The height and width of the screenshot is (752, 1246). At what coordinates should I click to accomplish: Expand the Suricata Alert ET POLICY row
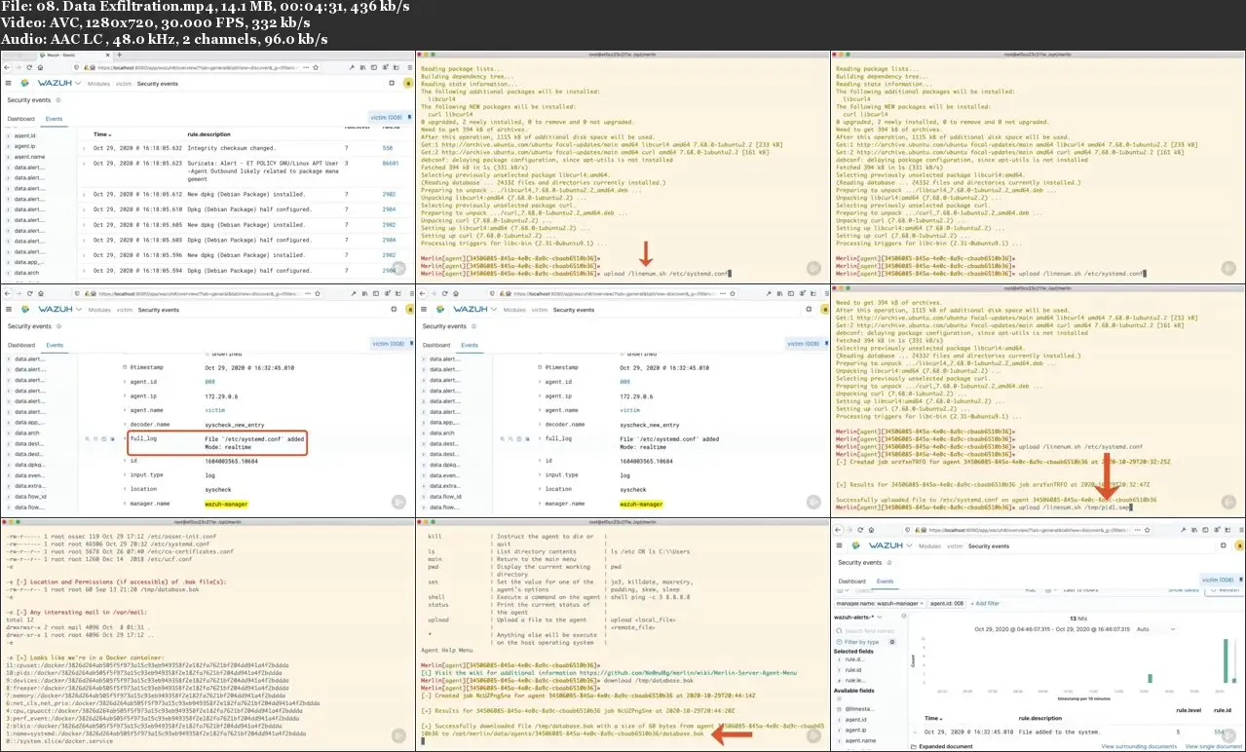pyautogui.click(x=84, y=163)
